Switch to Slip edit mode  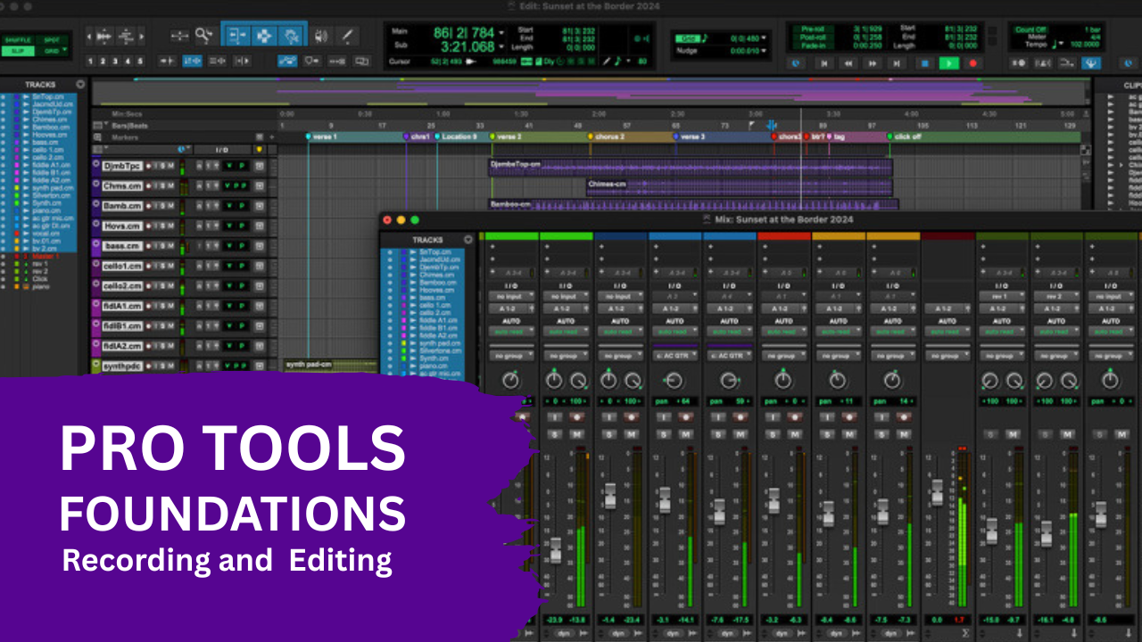coord(18,48)
